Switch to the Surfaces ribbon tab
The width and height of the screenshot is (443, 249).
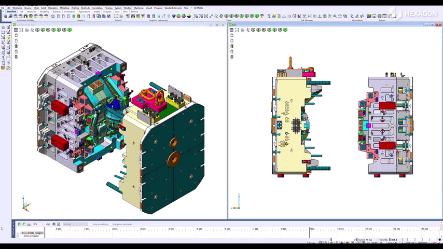[57, 11]
